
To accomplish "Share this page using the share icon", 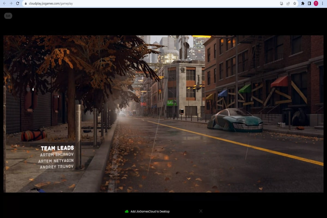I will pyautogui.click(x=288, y=4).
